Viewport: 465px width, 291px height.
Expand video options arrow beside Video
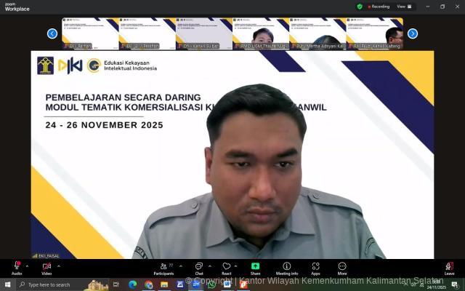57,266
